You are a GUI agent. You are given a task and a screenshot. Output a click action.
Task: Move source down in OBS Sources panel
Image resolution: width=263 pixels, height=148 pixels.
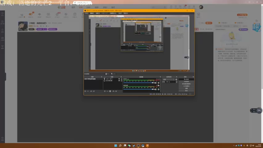click(116, 91)
